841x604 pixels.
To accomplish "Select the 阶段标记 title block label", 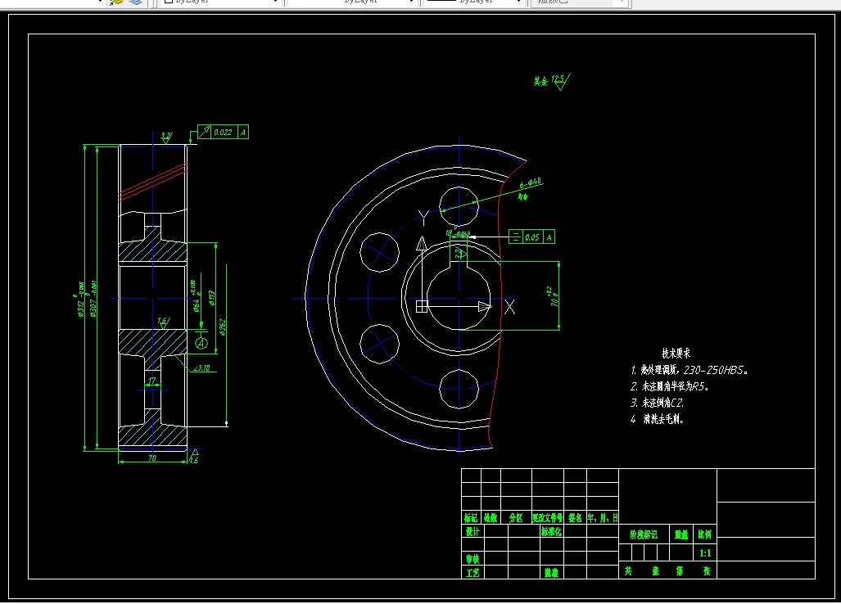I will tap(644, 535).
